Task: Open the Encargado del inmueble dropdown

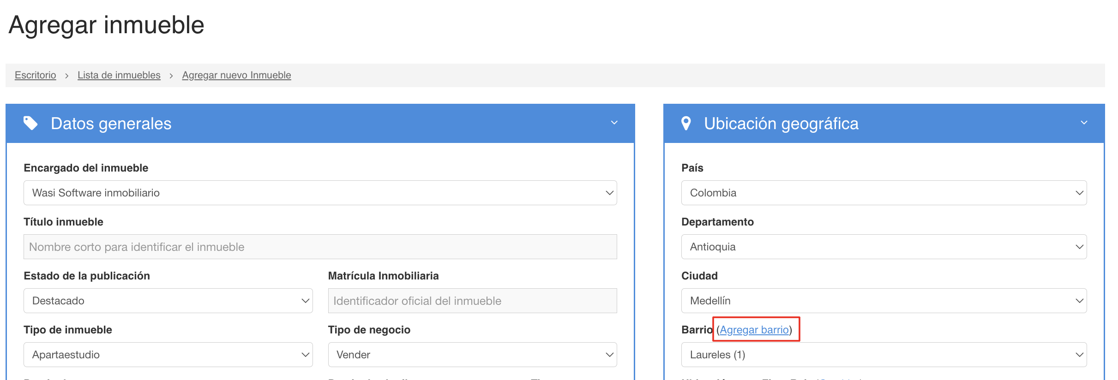Action: coord(320,193)
